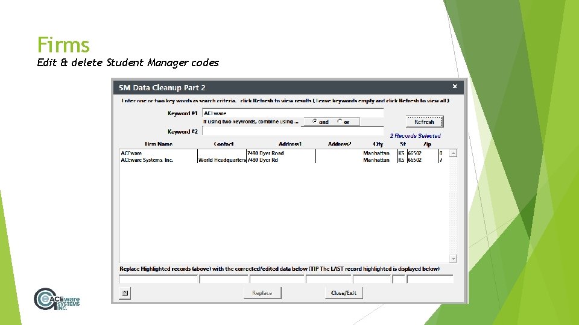Click the Address2 column header
579x325 pixels.
click(x=340, y=144)
